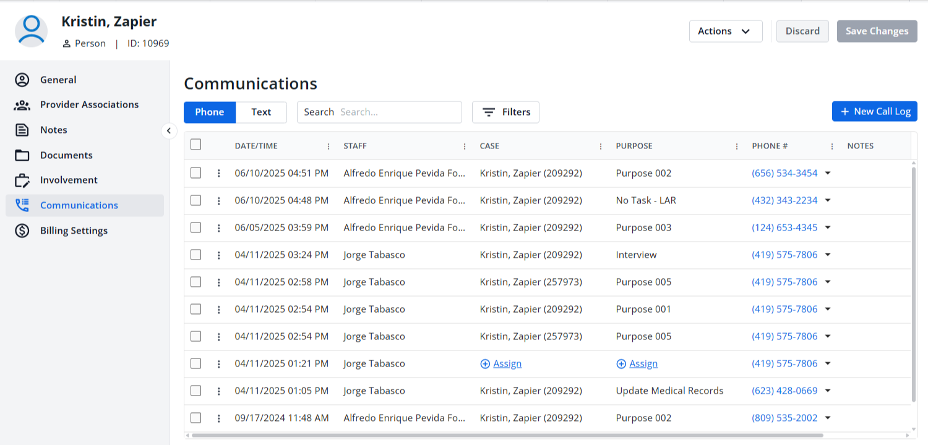Go to General section
This screenshot has height=445, width=928.
click(85, 80)
